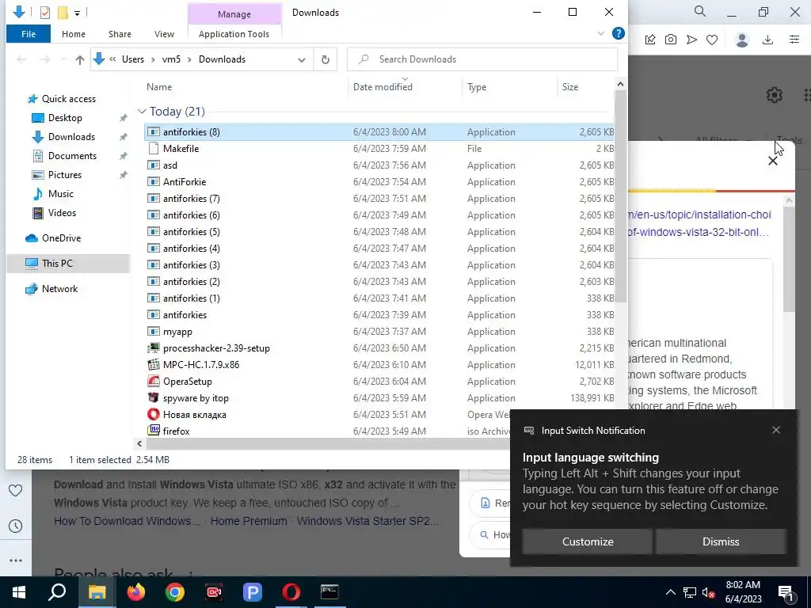Select the firefox iso archive icon
Viewport: 811px width, 608px height.
tap(153, 431)
